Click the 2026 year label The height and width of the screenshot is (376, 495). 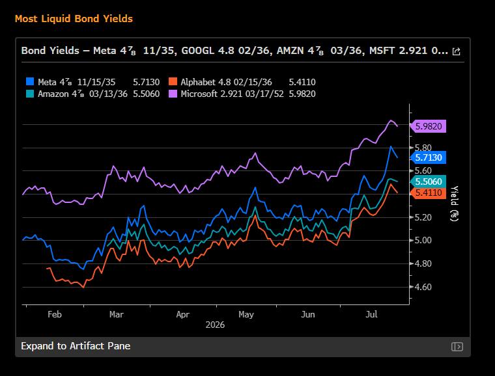pyautogui.click(x=215, y=325)
